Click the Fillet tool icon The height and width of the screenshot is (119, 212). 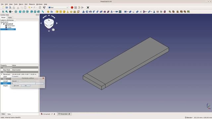(x=94, y=12)
